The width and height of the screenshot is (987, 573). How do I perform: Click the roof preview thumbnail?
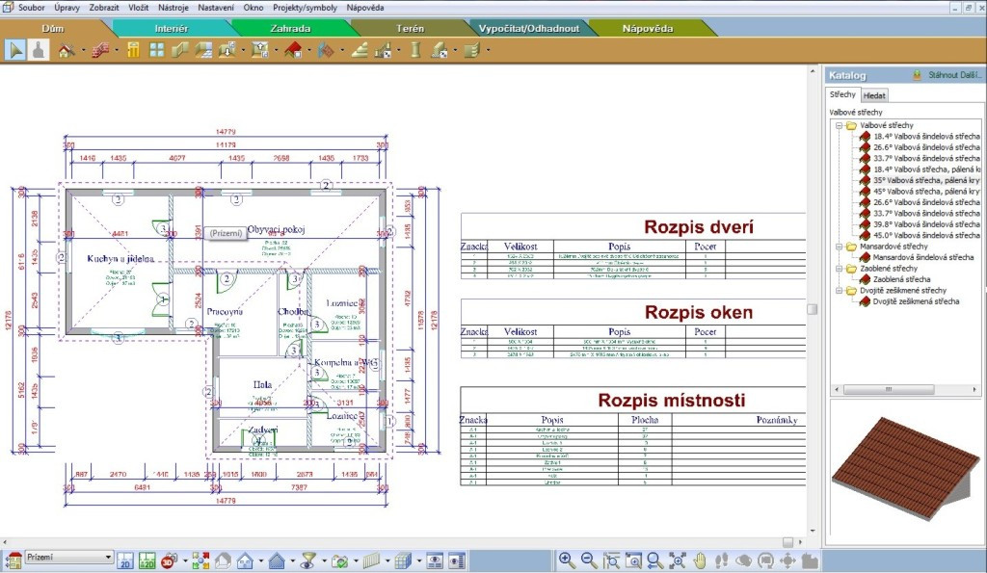point(906,469)
